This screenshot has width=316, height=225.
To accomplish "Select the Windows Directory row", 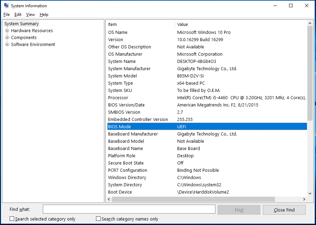I will point(207,177).
